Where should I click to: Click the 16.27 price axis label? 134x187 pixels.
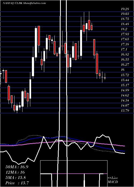tap(125, 65)
